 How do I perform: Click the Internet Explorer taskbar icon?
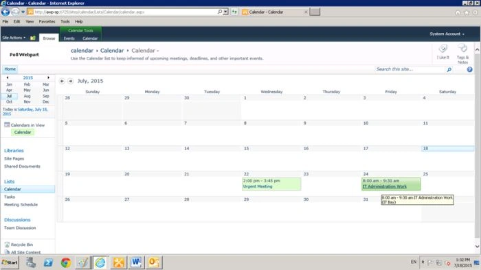point(100,262)
